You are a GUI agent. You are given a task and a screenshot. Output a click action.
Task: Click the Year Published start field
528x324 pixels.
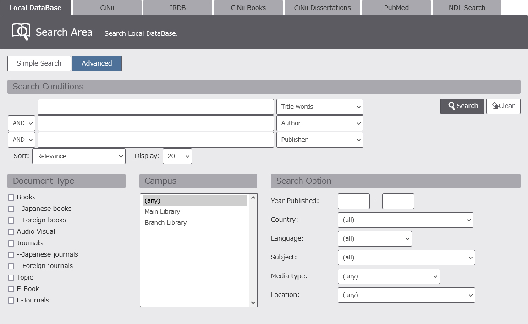click(x=353, y=201)
